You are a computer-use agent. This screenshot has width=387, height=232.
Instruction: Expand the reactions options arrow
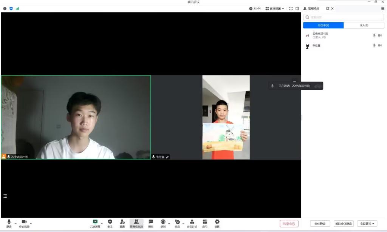coord(183,224)
